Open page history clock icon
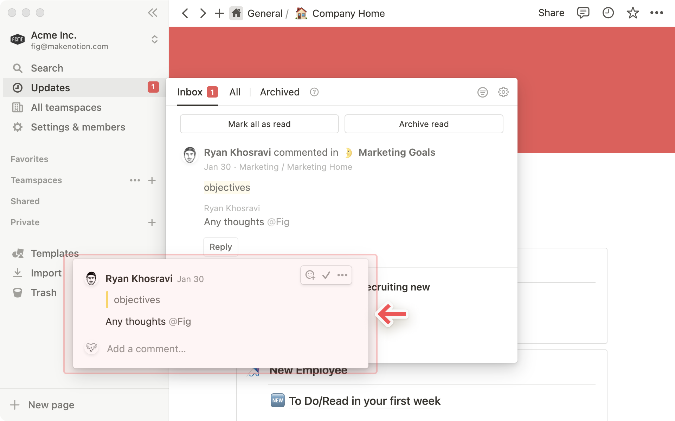The image size is (675, 421). click(x=608, y=13)
